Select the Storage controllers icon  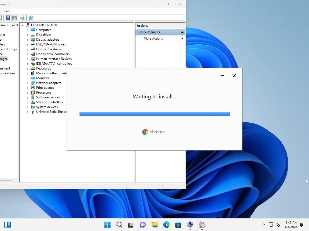(33, 102)
